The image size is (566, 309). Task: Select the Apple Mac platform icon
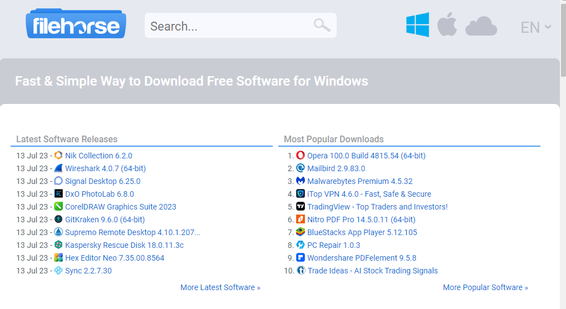coord(447,24)
